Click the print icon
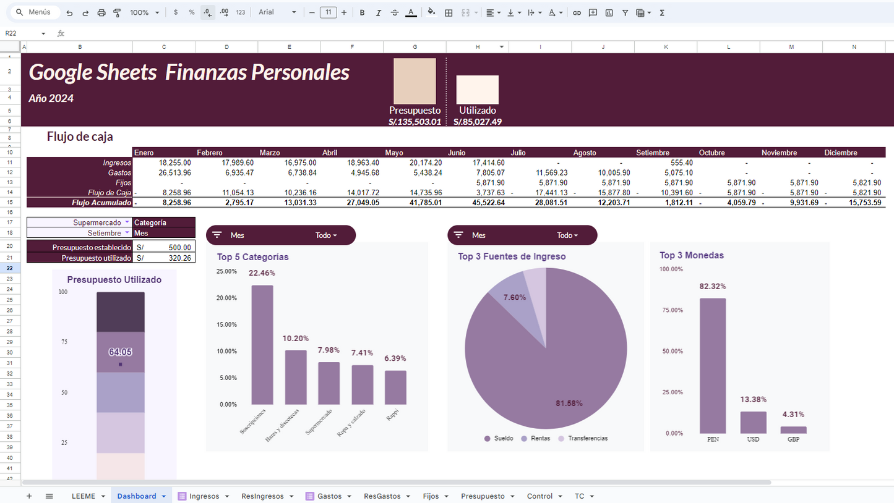The width and height of the screenshot is (894, 503). (x=101, y=12)
